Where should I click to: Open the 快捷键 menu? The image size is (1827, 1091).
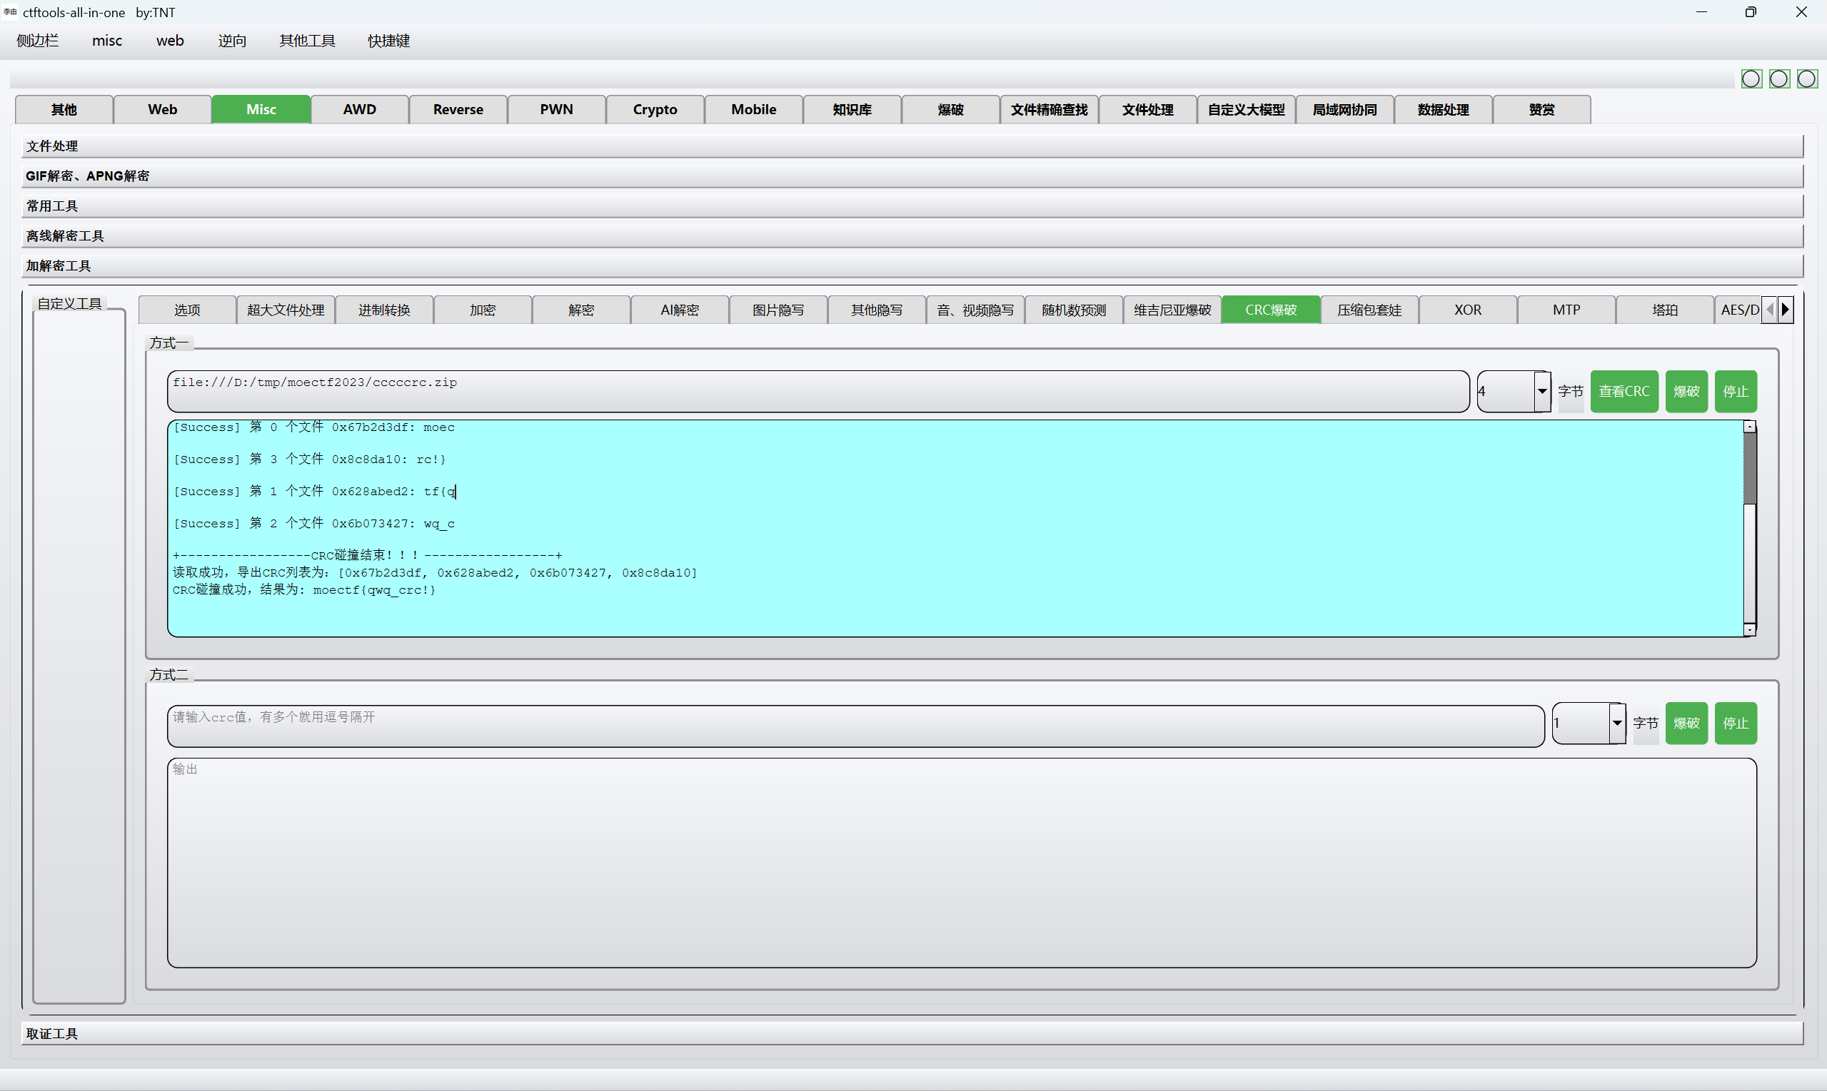[x=389, y=41]
